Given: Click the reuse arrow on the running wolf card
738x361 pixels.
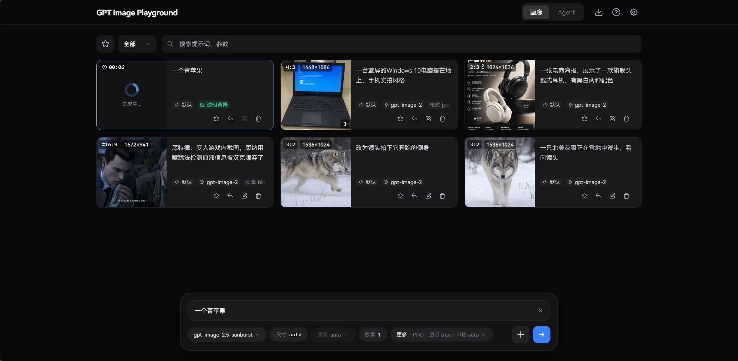Looking at the screenshot, I should coord(414,196).
